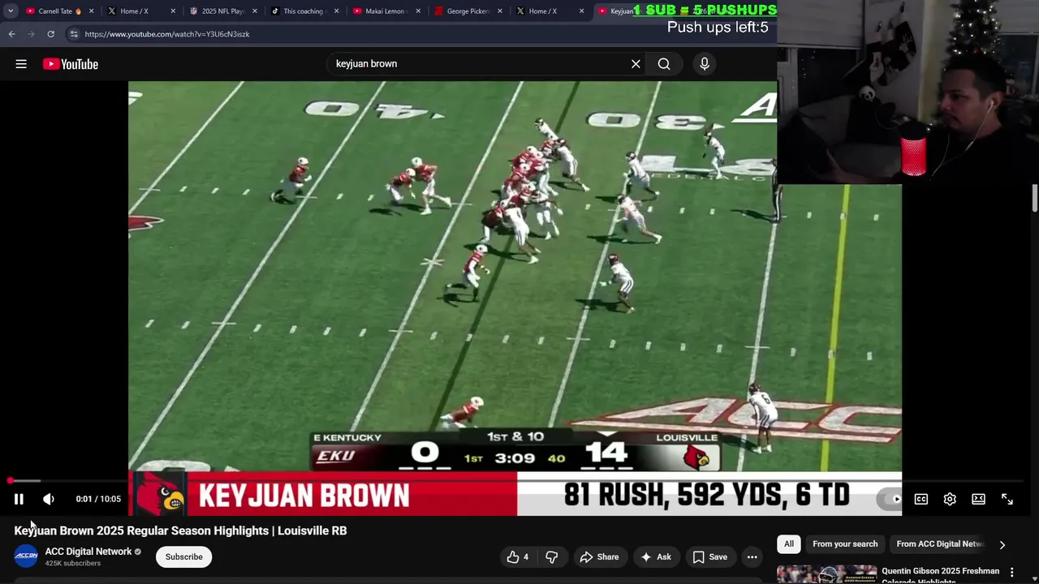Dislike the video with thumbs down
The image size is (1039, 584).
click(x=552, y=556)
